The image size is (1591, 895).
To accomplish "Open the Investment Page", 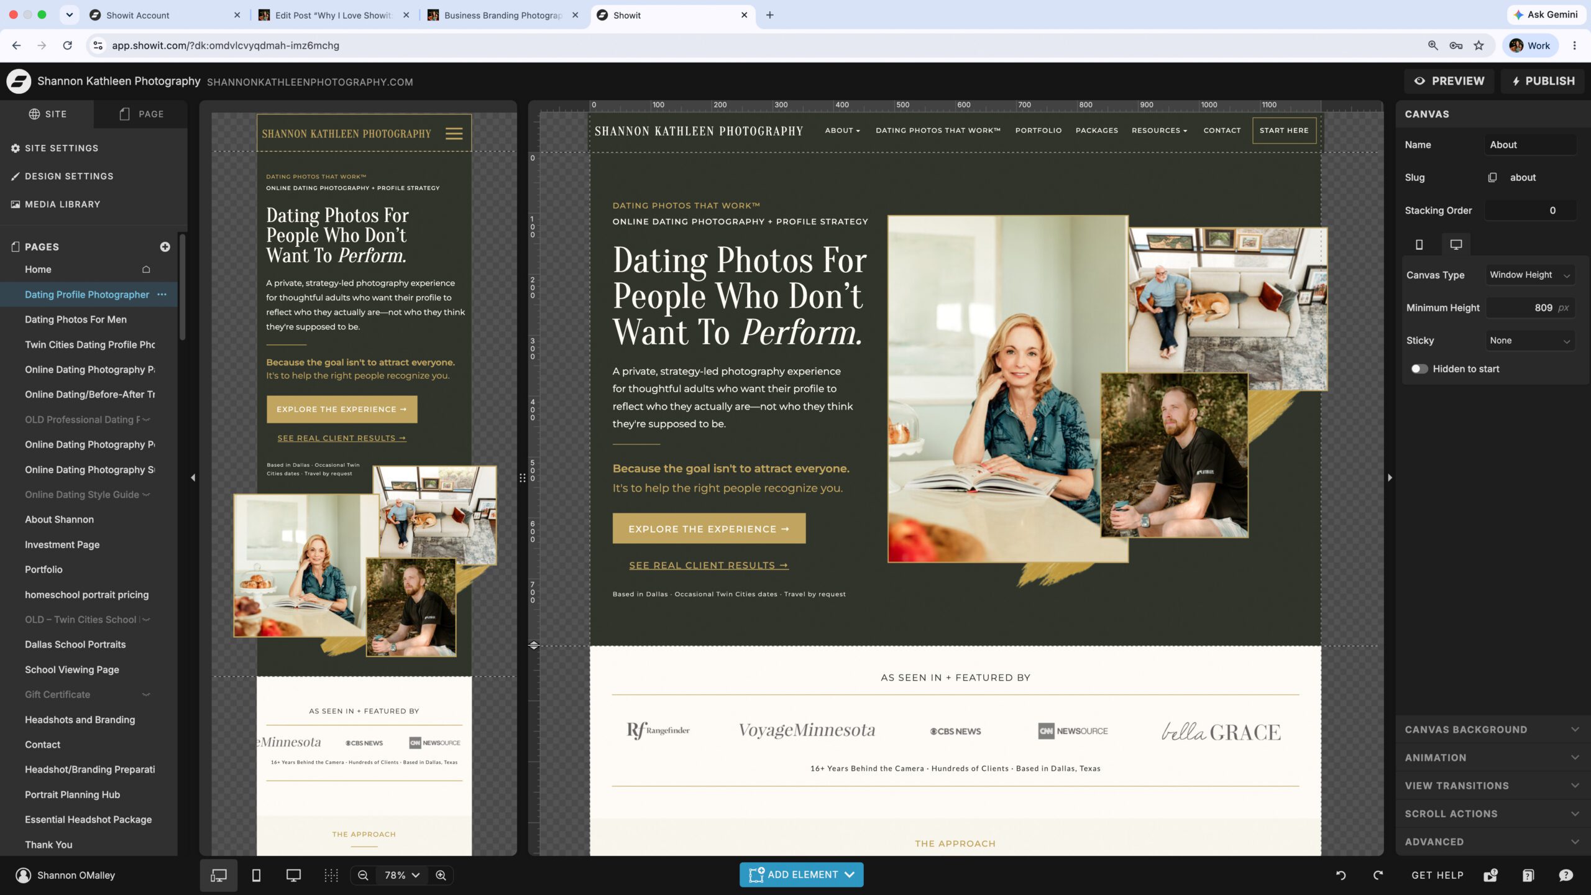I will click(62, 545).
